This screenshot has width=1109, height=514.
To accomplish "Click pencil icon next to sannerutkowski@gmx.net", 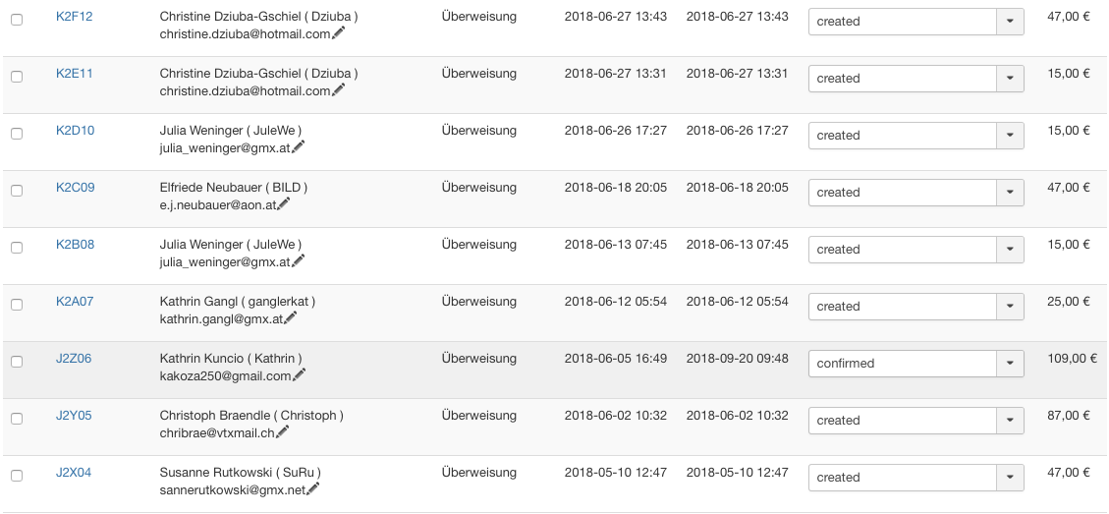I will point(314,489).
